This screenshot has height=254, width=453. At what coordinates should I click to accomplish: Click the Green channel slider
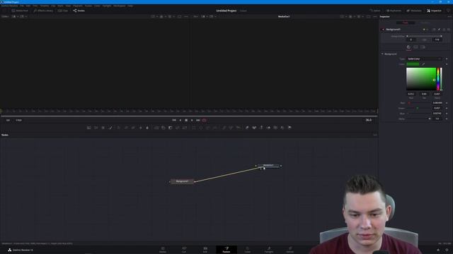pos(419,108)
